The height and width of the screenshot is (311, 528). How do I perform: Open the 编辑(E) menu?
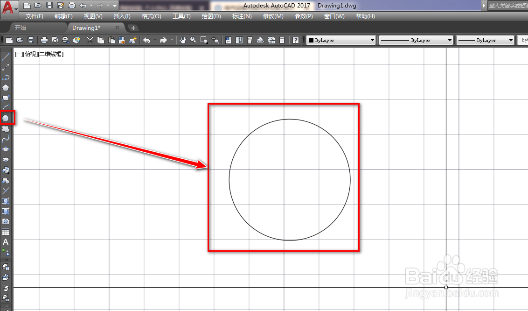point(63,16)
